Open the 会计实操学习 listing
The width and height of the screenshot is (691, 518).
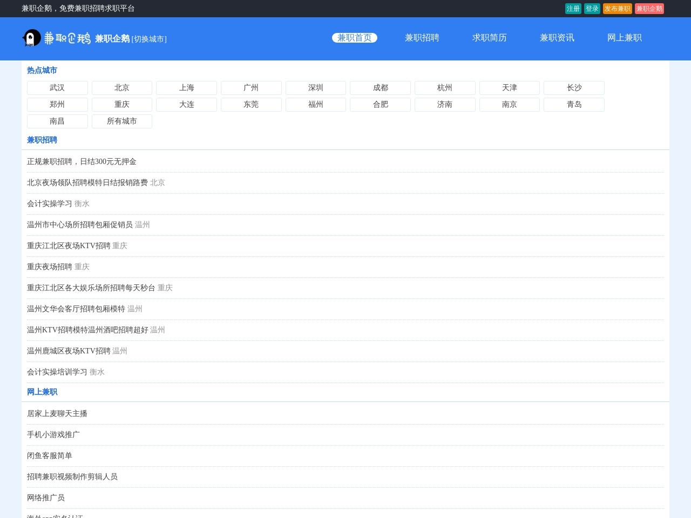(x=49, y=203)
